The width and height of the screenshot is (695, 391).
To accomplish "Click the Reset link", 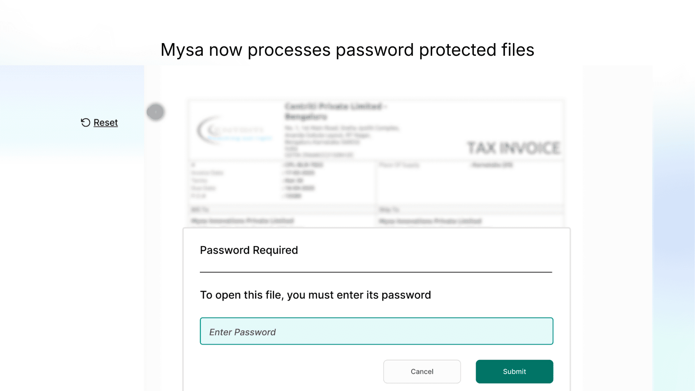I will pyautogui.click(x=105, y=122).
